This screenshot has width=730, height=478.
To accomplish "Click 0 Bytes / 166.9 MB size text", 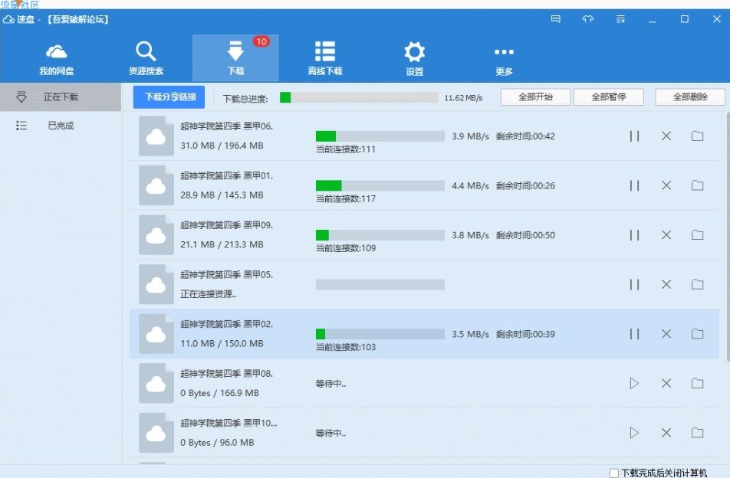I will coord(219,393).
